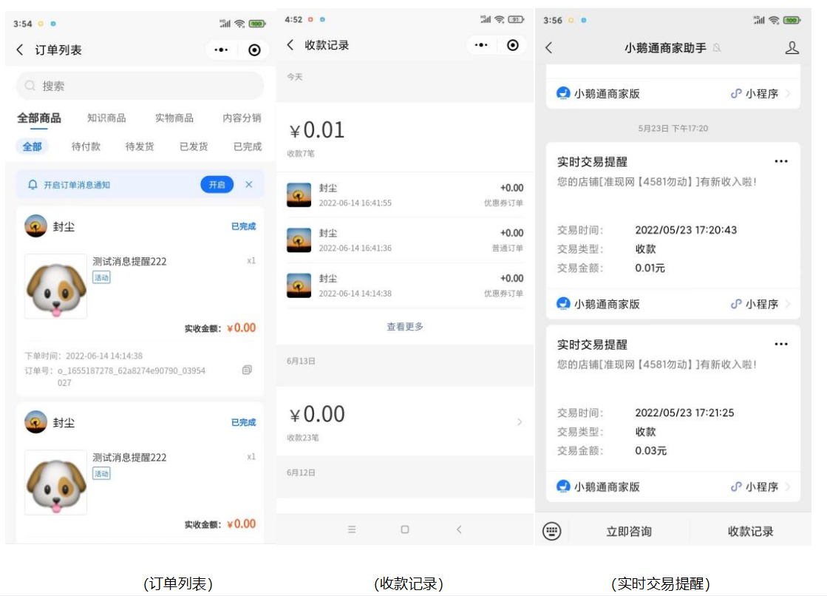Tap the Android home square icon
The image size is (827, 596).
[x=404, y=529]
